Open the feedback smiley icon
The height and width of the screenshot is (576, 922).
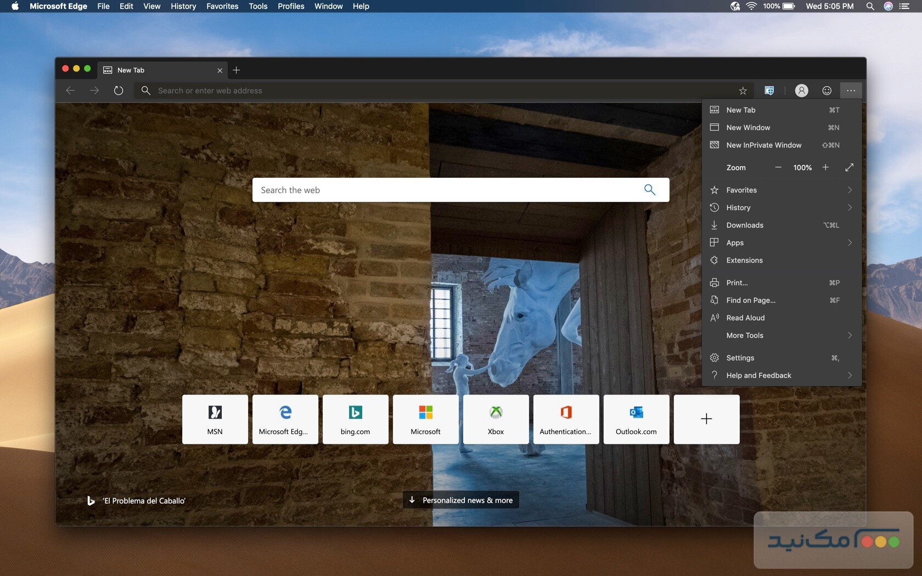(827, 90)
